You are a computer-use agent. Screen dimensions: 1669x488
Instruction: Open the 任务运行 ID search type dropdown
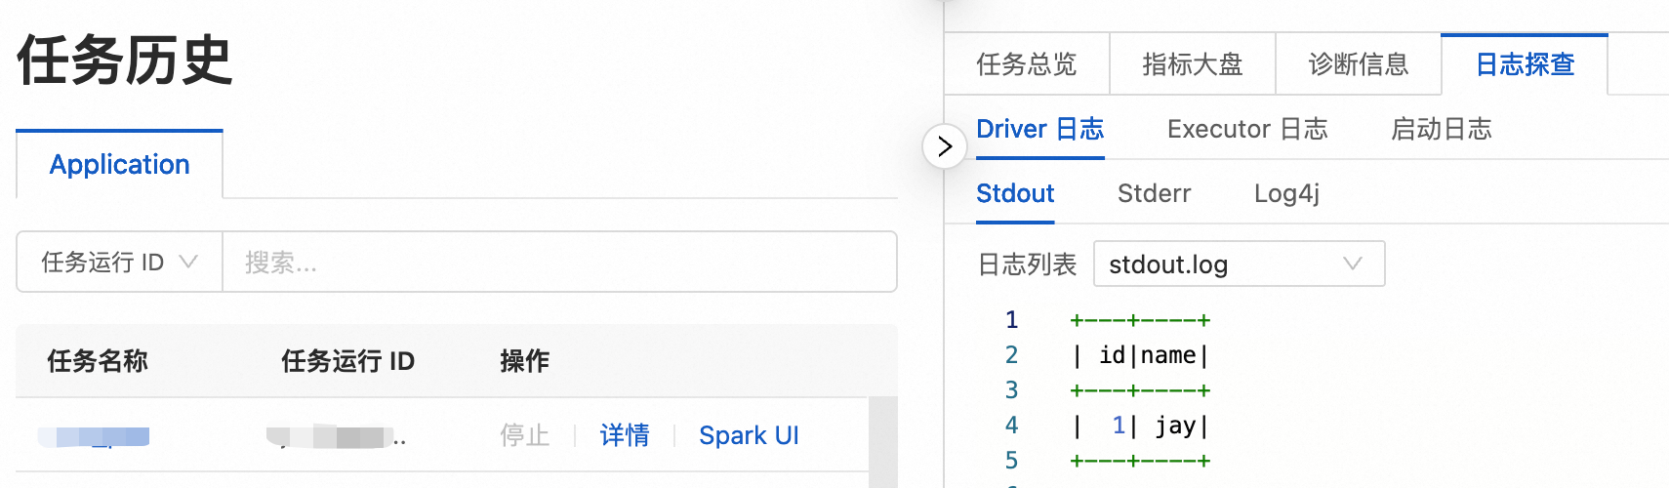[119, 262]
